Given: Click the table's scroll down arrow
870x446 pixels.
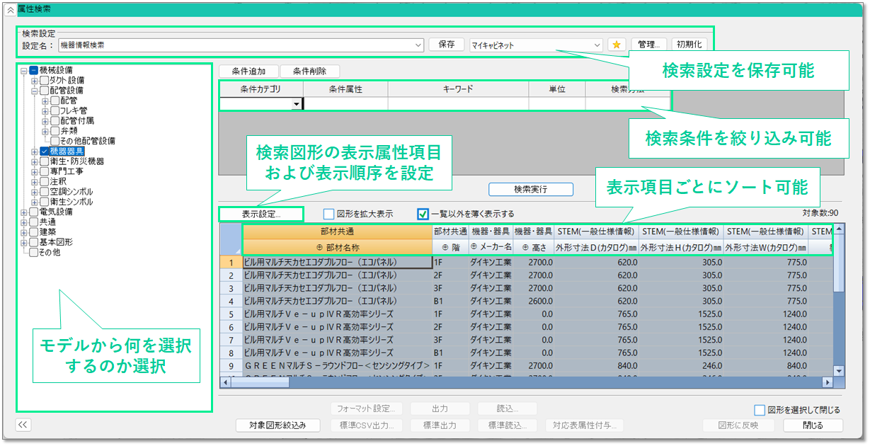Looking at the screenshot, I should [838, 370].
